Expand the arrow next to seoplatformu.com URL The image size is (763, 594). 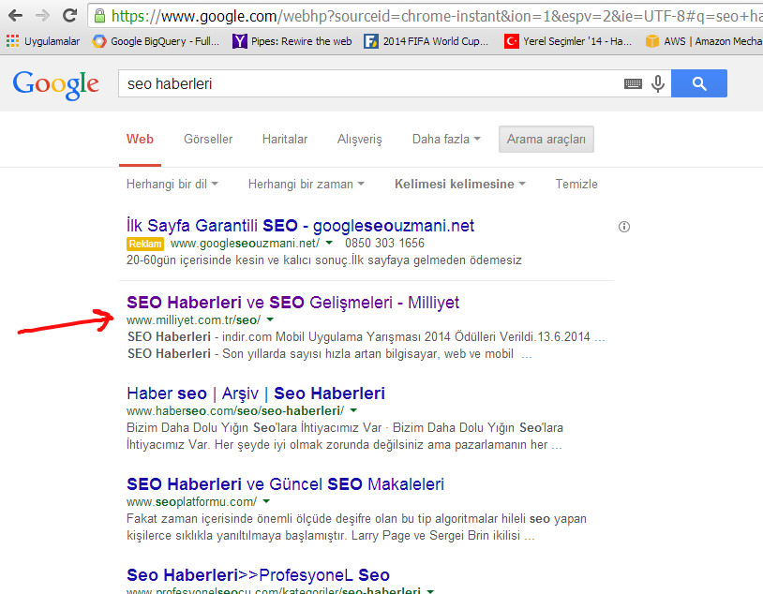pyautogui.click(x=266, y=501)
